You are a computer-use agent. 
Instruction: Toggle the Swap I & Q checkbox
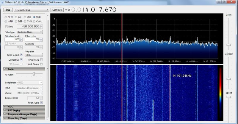click(41, 60)
